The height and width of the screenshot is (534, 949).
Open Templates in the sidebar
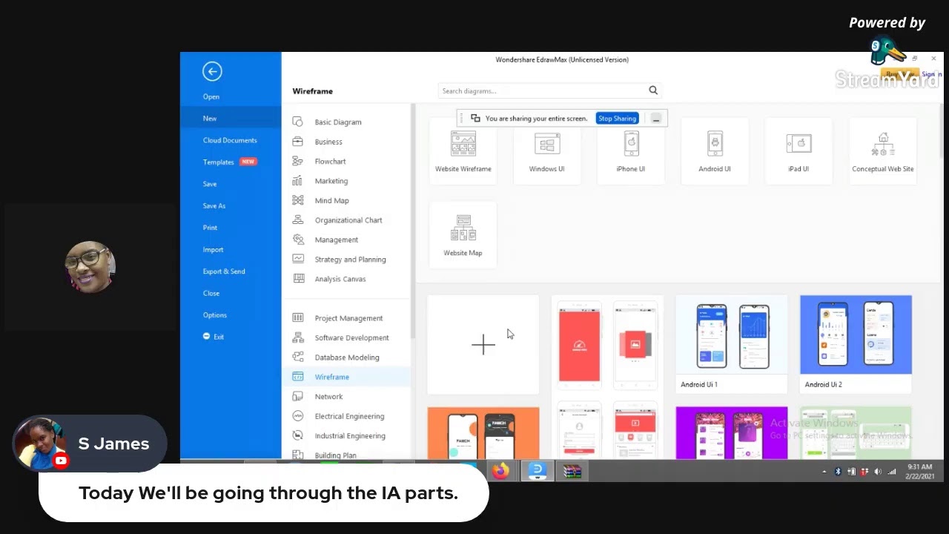(x=219, y=162)
